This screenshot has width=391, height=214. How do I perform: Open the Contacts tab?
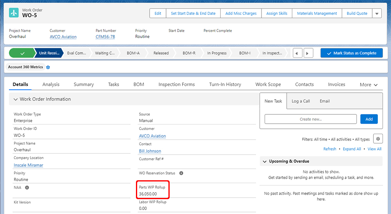tap(304, 84)
